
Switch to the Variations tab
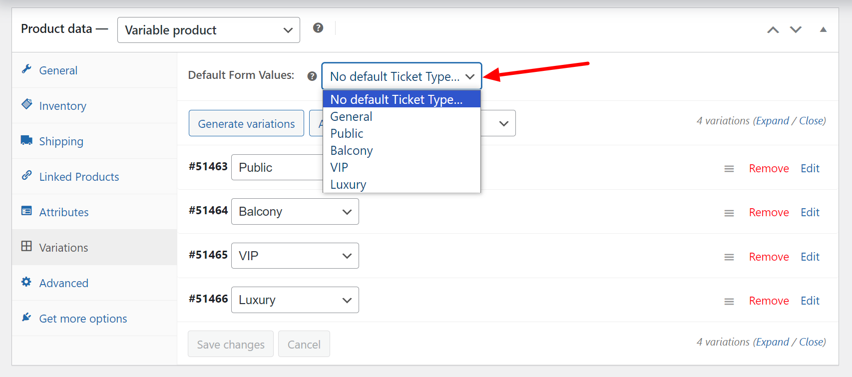pos(94,247)
